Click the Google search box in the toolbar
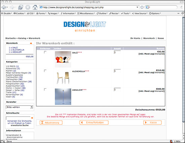The width and height of the screenshot is (185, 143). click(161, 7)
